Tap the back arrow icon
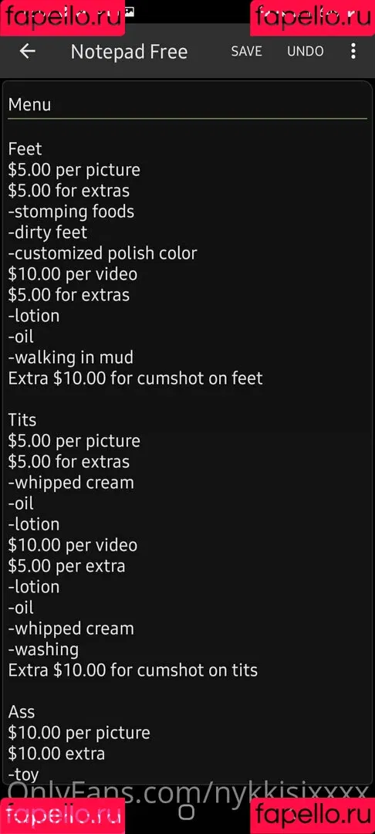The image size is (375, 834). click(27, 51)
